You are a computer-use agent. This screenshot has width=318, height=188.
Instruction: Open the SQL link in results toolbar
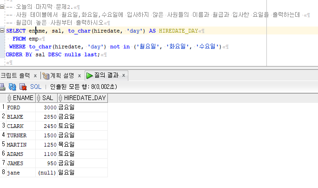(x=36, y=87)
